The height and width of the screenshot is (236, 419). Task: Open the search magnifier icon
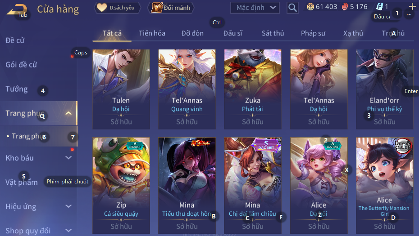(292, 8)
